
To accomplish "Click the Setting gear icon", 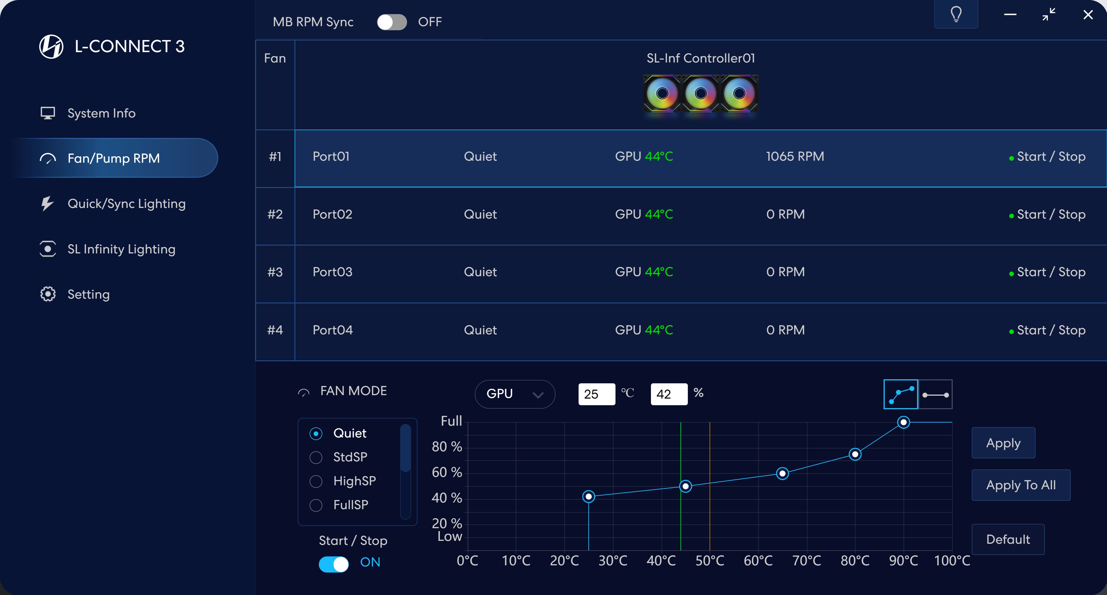I will tap(48, 294).
